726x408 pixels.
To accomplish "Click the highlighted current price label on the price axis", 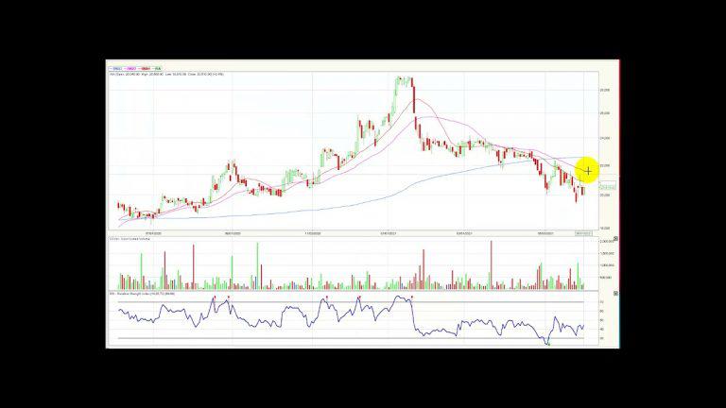I will click(x=608, y=187).
